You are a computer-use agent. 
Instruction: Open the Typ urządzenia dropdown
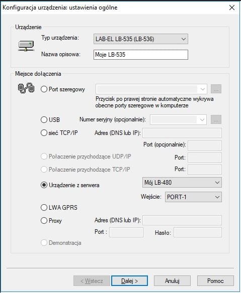(141, 39)
